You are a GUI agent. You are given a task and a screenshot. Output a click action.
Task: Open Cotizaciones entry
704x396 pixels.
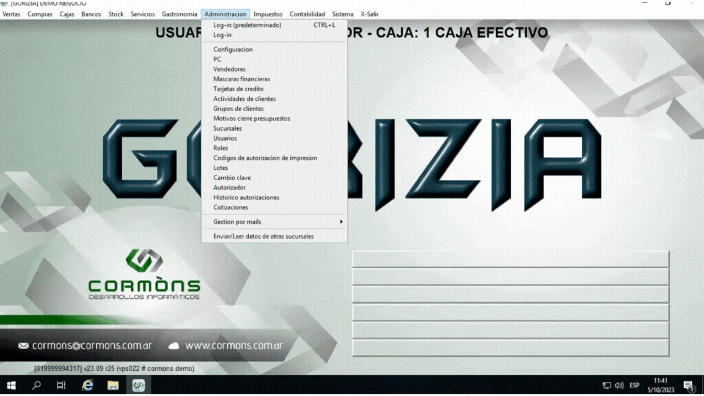[x=274, y=207]
